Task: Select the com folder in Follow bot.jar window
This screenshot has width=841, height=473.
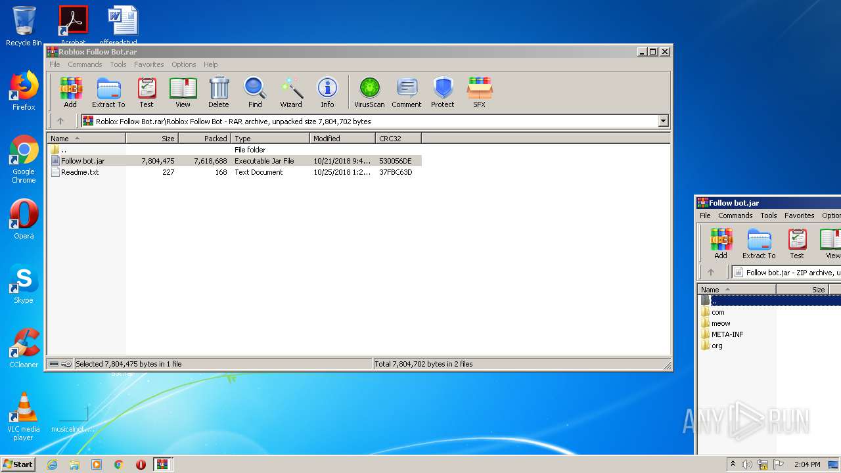Action: (x=718, y=312)
